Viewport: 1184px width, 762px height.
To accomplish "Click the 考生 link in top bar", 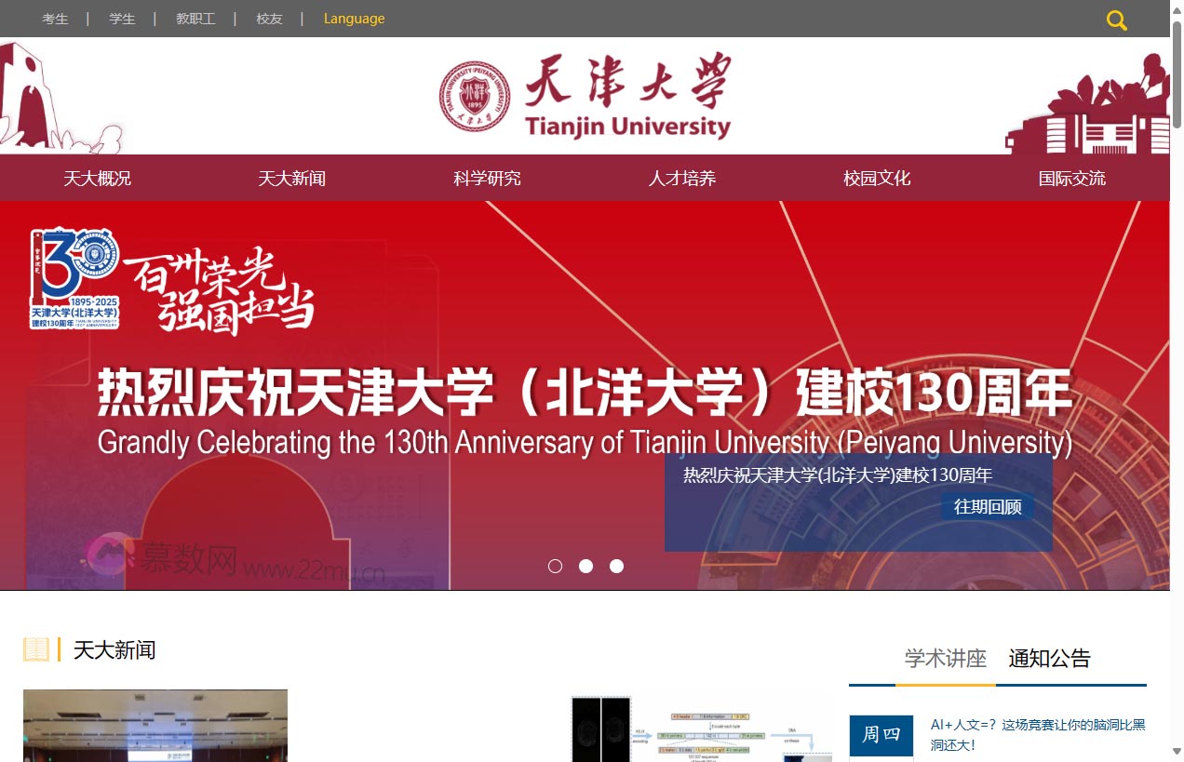I will click(x=55, y=18).
